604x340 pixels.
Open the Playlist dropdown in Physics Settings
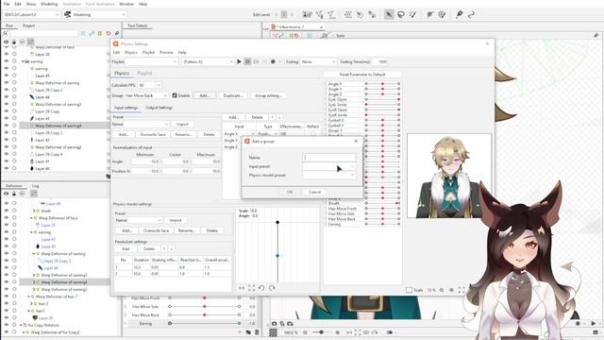coord(151,61)
